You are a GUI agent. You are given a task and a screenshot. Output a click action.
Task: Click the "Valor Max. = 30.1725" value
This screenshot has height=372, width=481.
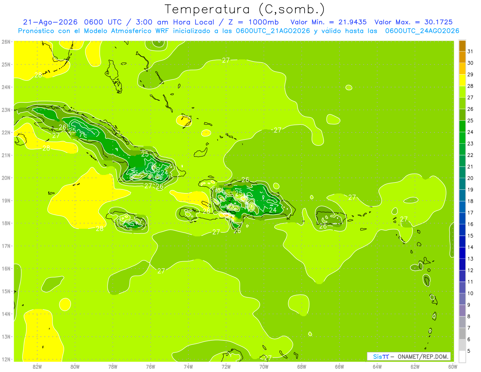pos(414,22)
